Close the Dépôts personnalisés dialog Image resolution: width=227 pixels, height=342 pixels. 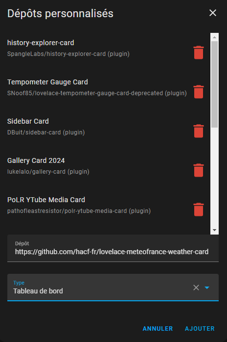coord(213,13)
